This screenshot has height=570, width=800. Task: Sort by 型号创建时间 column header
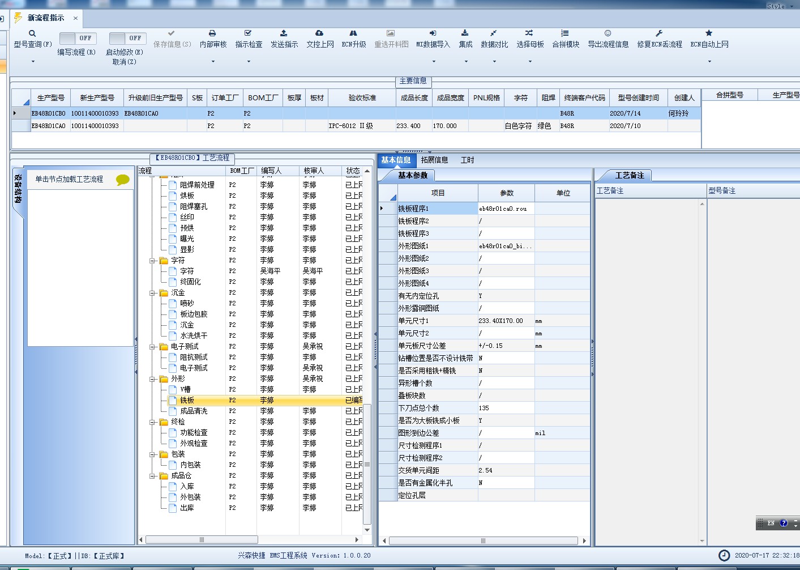(638, 97)
